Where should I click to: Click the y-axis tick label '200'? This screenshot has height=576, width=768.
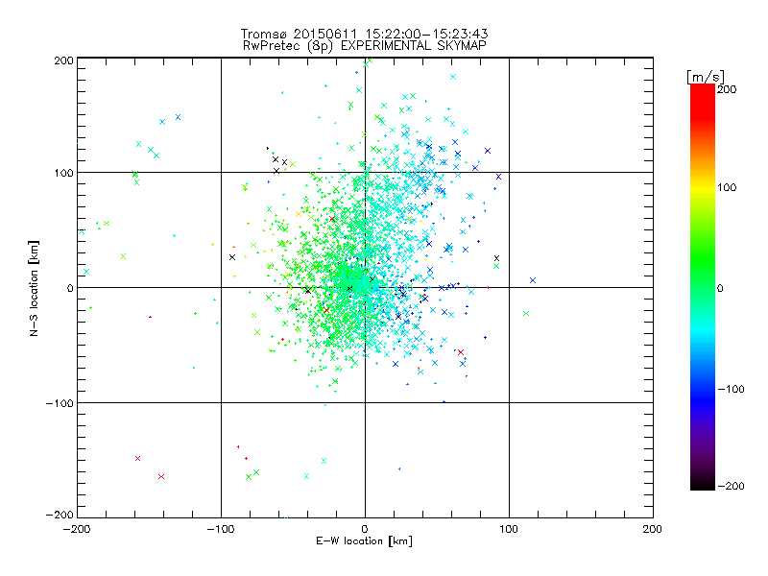[63, 61]
